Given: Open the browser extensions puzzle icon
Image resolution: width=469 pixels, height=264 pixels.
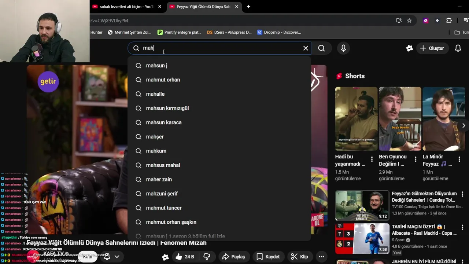Looking at the screenshot, I should click(449, 21).
